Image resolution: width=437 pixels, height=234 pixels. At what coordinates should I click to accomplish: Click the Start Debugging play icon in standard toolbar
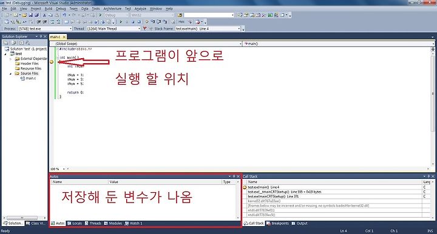tap(100, 15)
